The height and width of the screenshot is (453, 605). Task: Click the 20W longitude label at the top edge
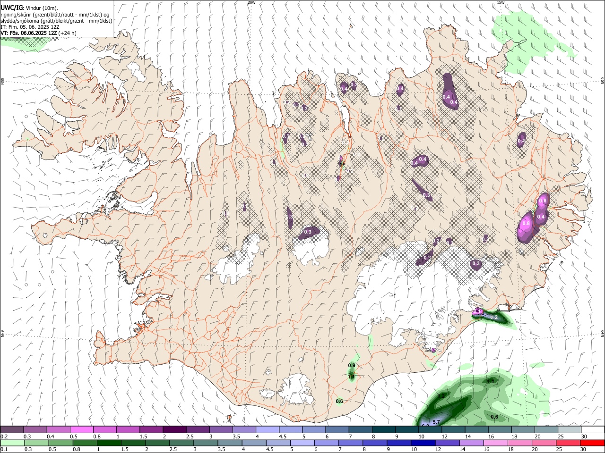251,2
